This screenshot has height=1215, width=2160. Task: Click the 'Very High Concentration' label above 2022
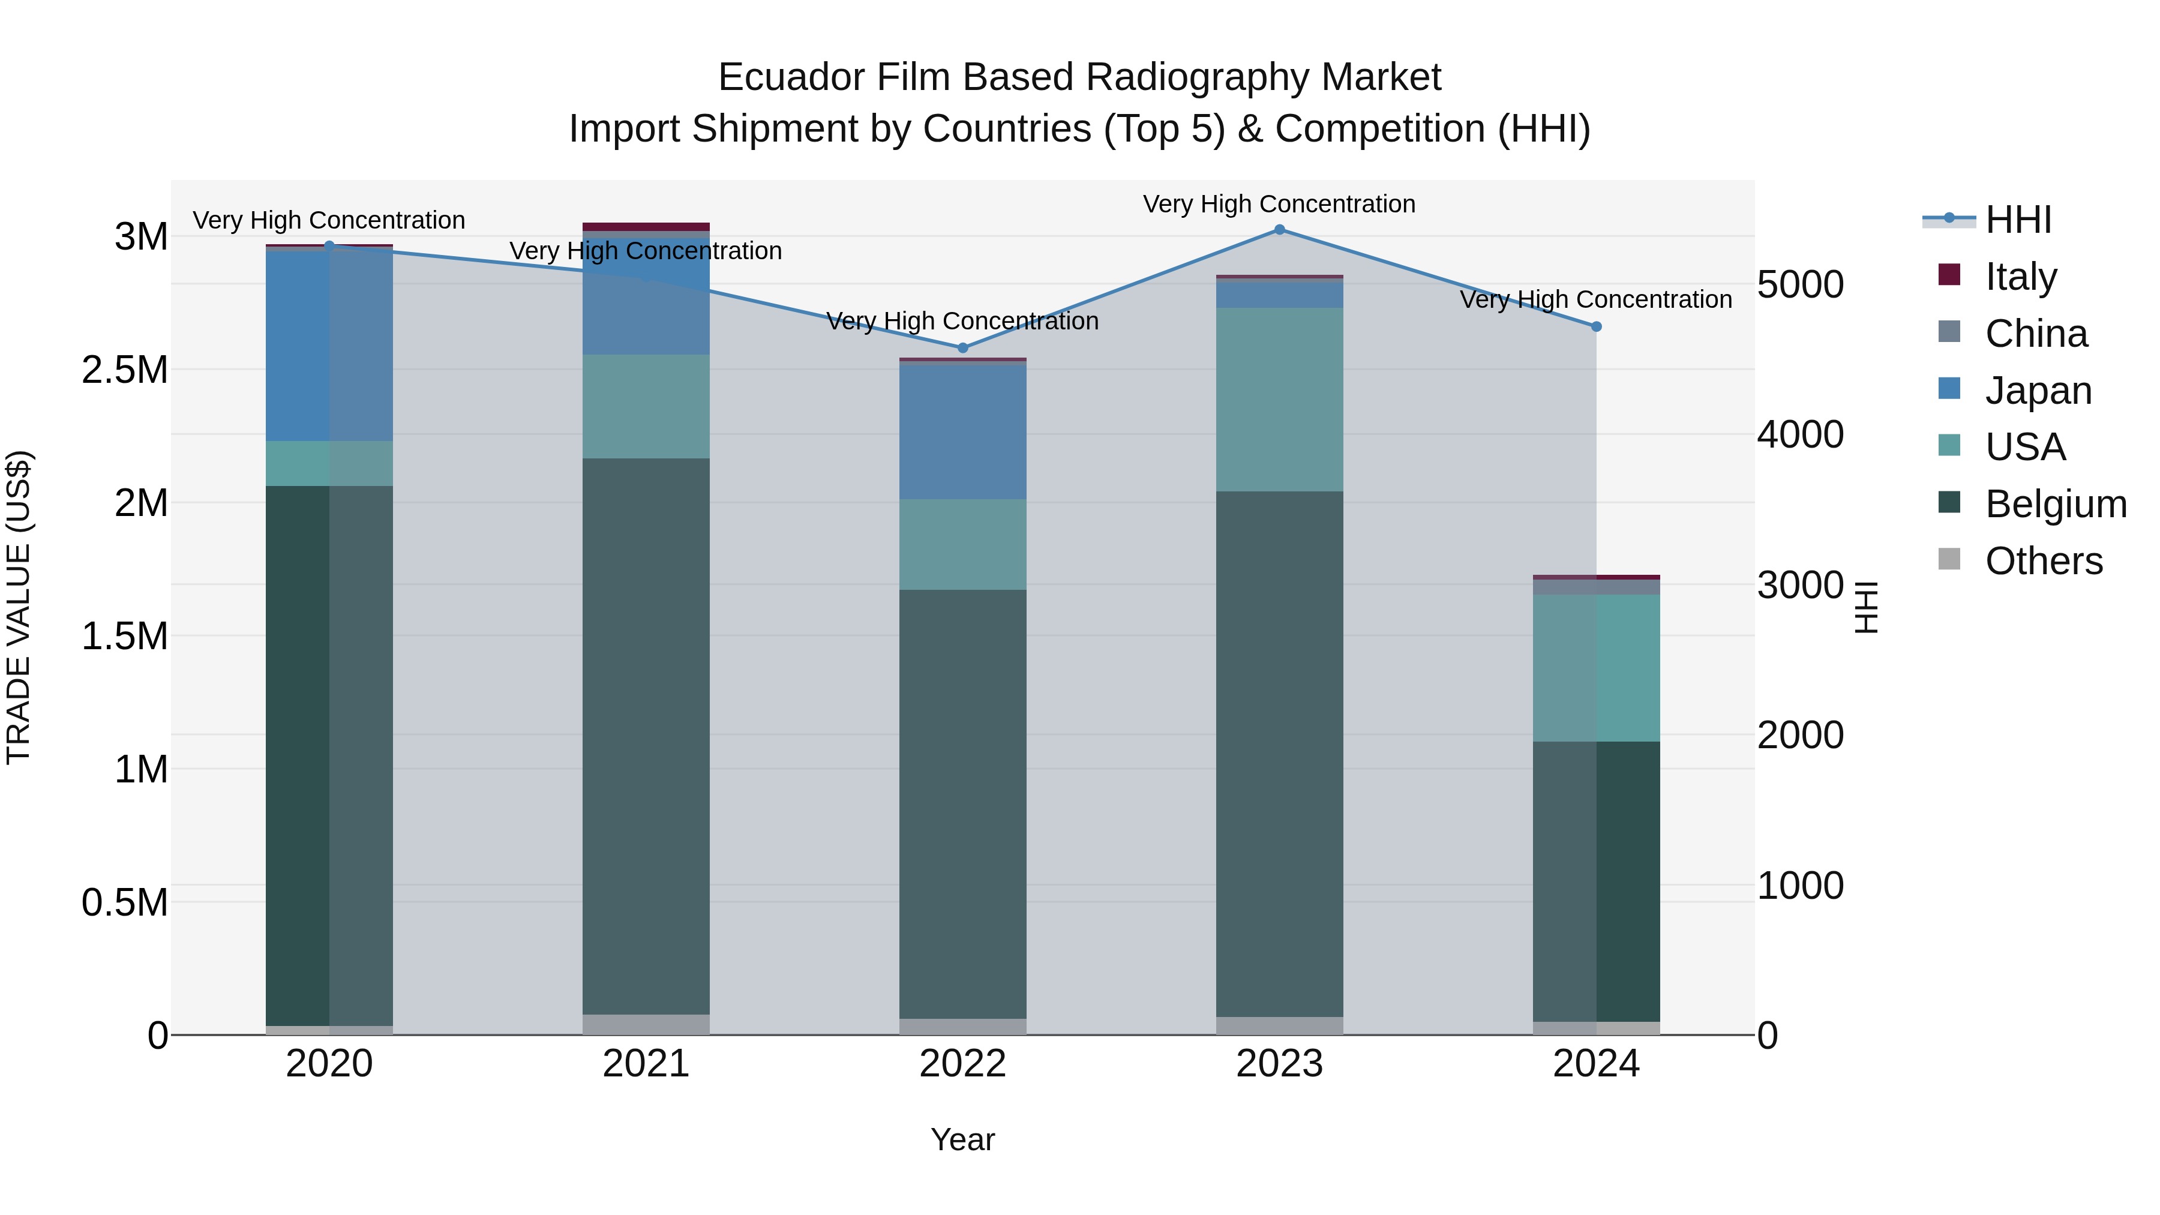[962, 321]
